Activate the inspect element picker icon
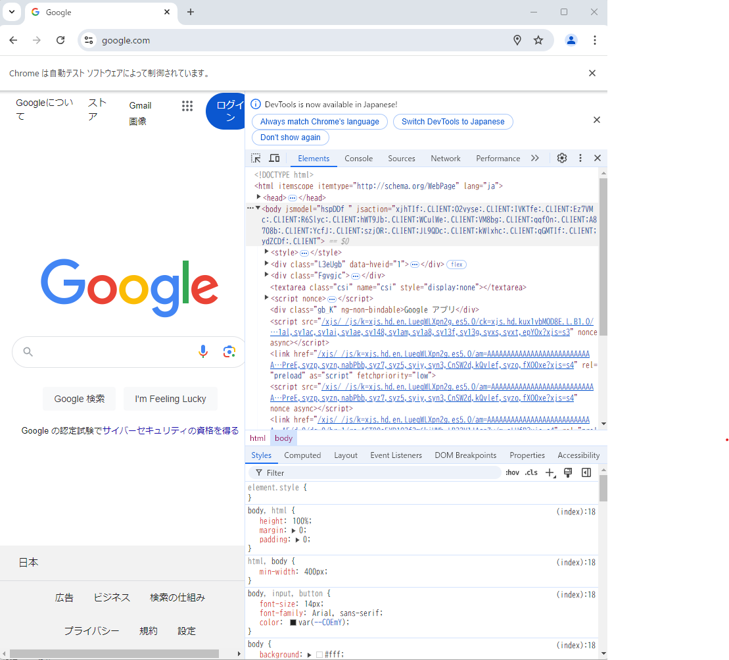Image resolution: width=729 pixels, height=660 pixels. click(x=256, y=158)
